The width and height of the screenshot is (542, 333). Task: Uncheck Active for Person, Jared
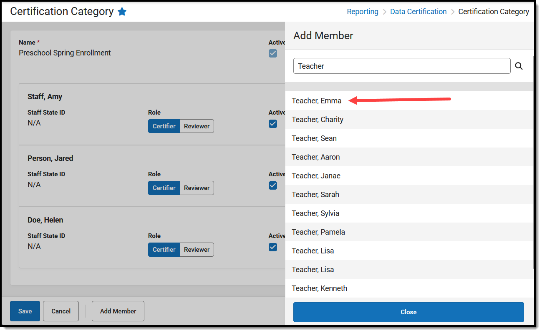click(273, 185)
